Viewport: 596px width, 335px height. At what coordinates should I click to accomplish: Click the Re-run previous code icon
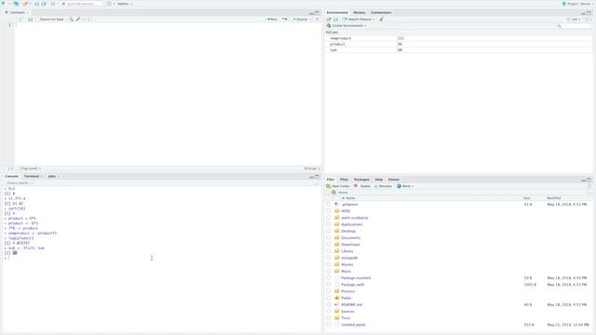(x=284, y=19)
